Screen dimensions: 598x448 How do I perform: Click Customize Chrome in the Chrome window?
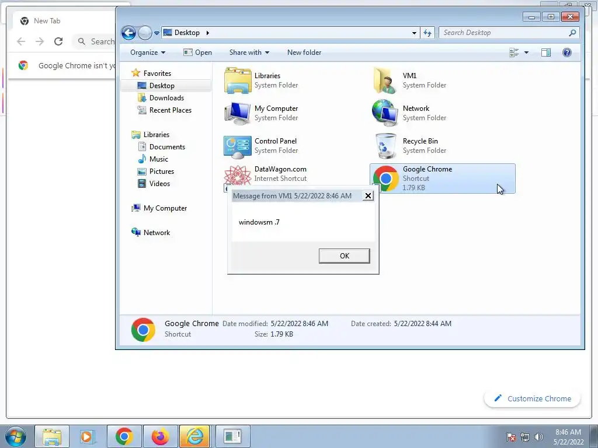[532, 398]
